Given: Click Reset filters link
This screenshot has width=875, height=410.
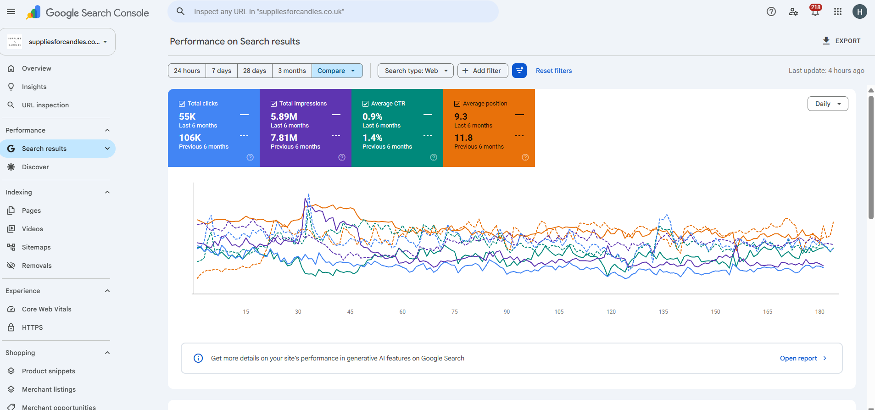Looking at the screenshot, I should click(554, 71).
